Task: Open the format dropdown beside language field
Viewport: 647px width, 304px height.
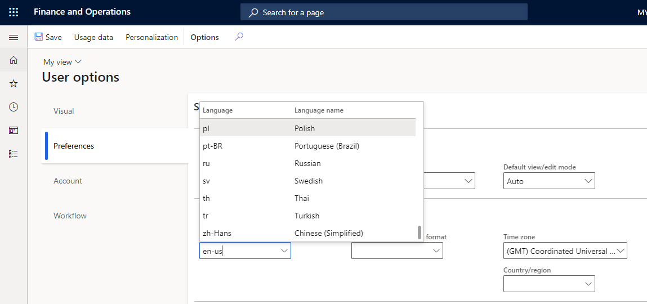Action: 397,251
